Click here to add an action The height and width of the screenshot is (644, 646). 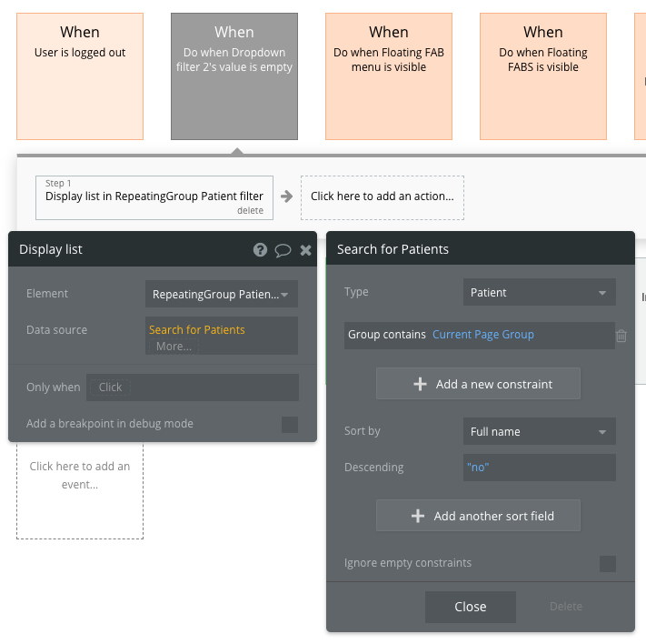click(382, 196)
